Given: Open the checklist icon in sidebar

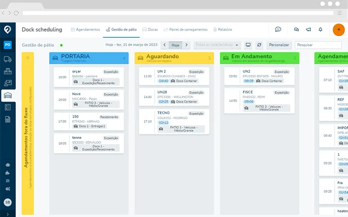Looking at the screenshot, I should pos(8,107).
